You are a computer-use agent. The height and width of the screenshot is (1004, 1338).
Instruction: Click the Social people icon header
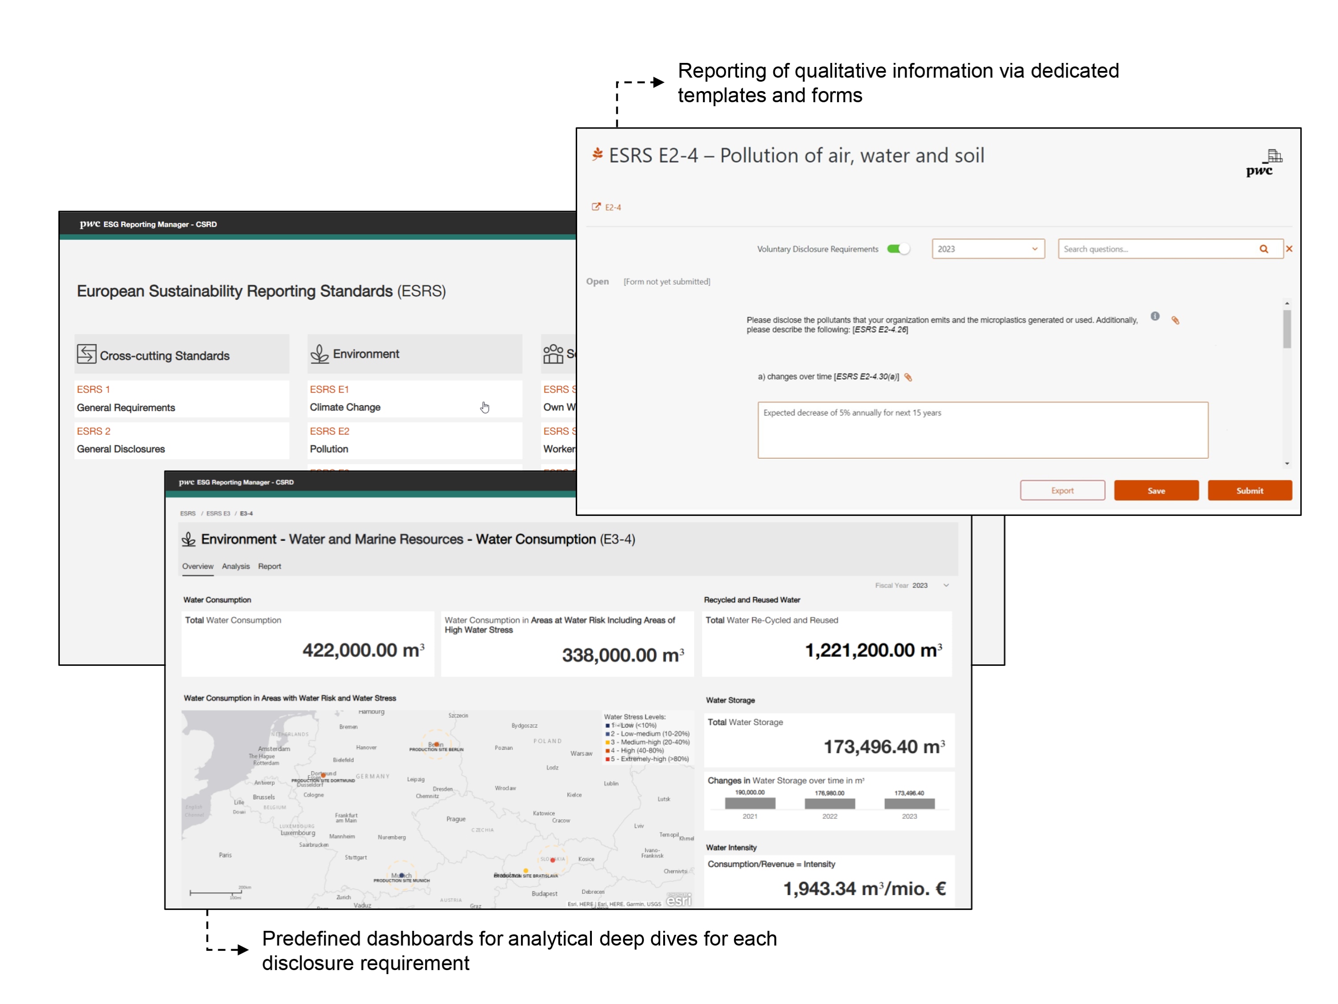553,354
